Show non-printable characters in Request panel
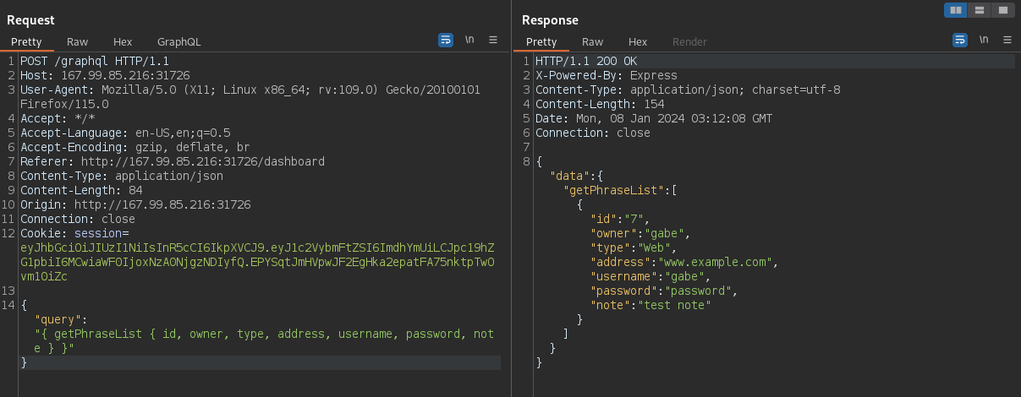This screenshot has width=1021, height=397. tap(469, 40)
